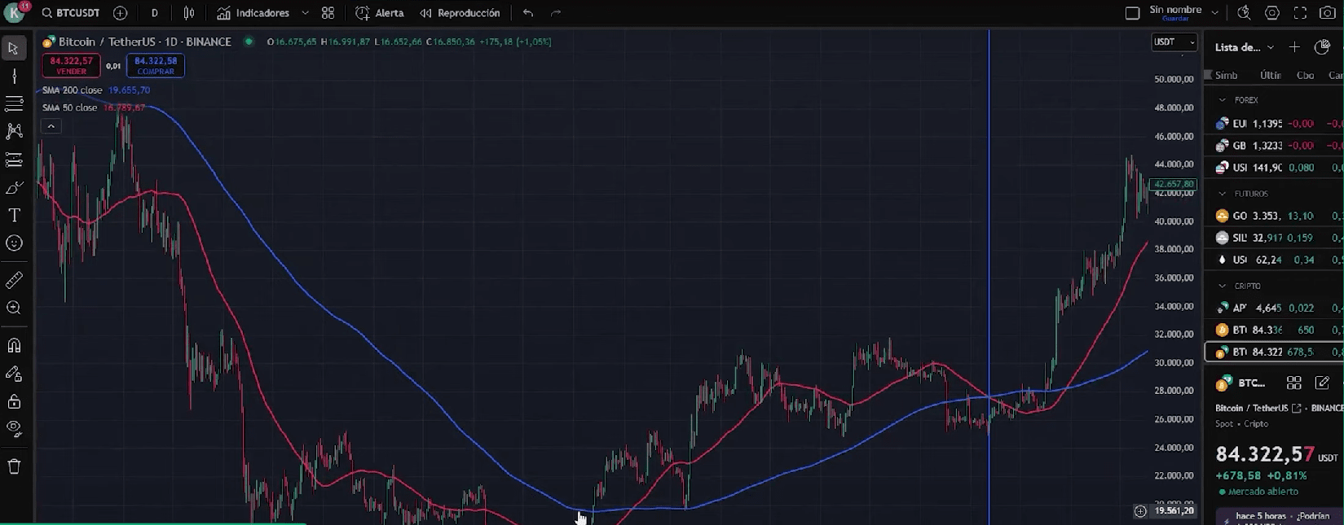Click the blue COMPRAR buy button
Viewport: 1344px width, 525px height.
[156, 66]
